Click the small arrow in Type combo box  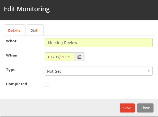tap(149, 71)
